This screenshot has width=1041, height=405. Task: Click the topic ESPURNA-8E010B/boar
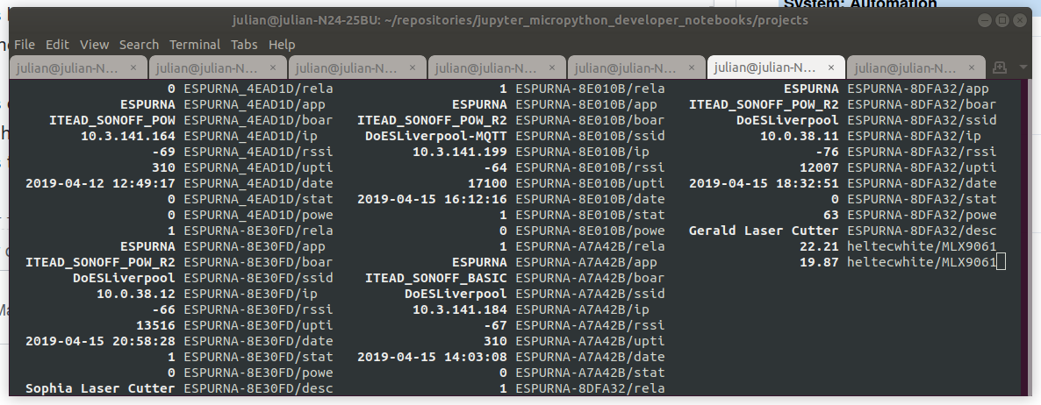590,120
